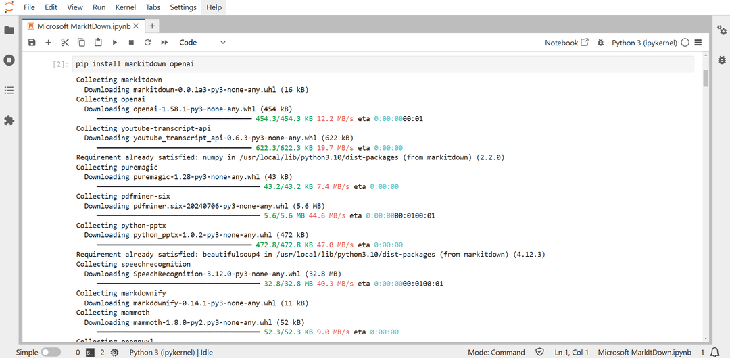This screenshot has height=358, width=730.
Task: Click 'Collecting python-pptx' output line
Action: 120,226
